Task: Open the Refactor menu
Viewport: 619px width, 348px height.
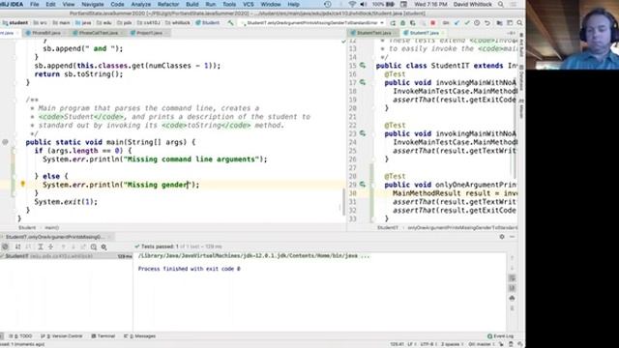Action: [168, 4]
